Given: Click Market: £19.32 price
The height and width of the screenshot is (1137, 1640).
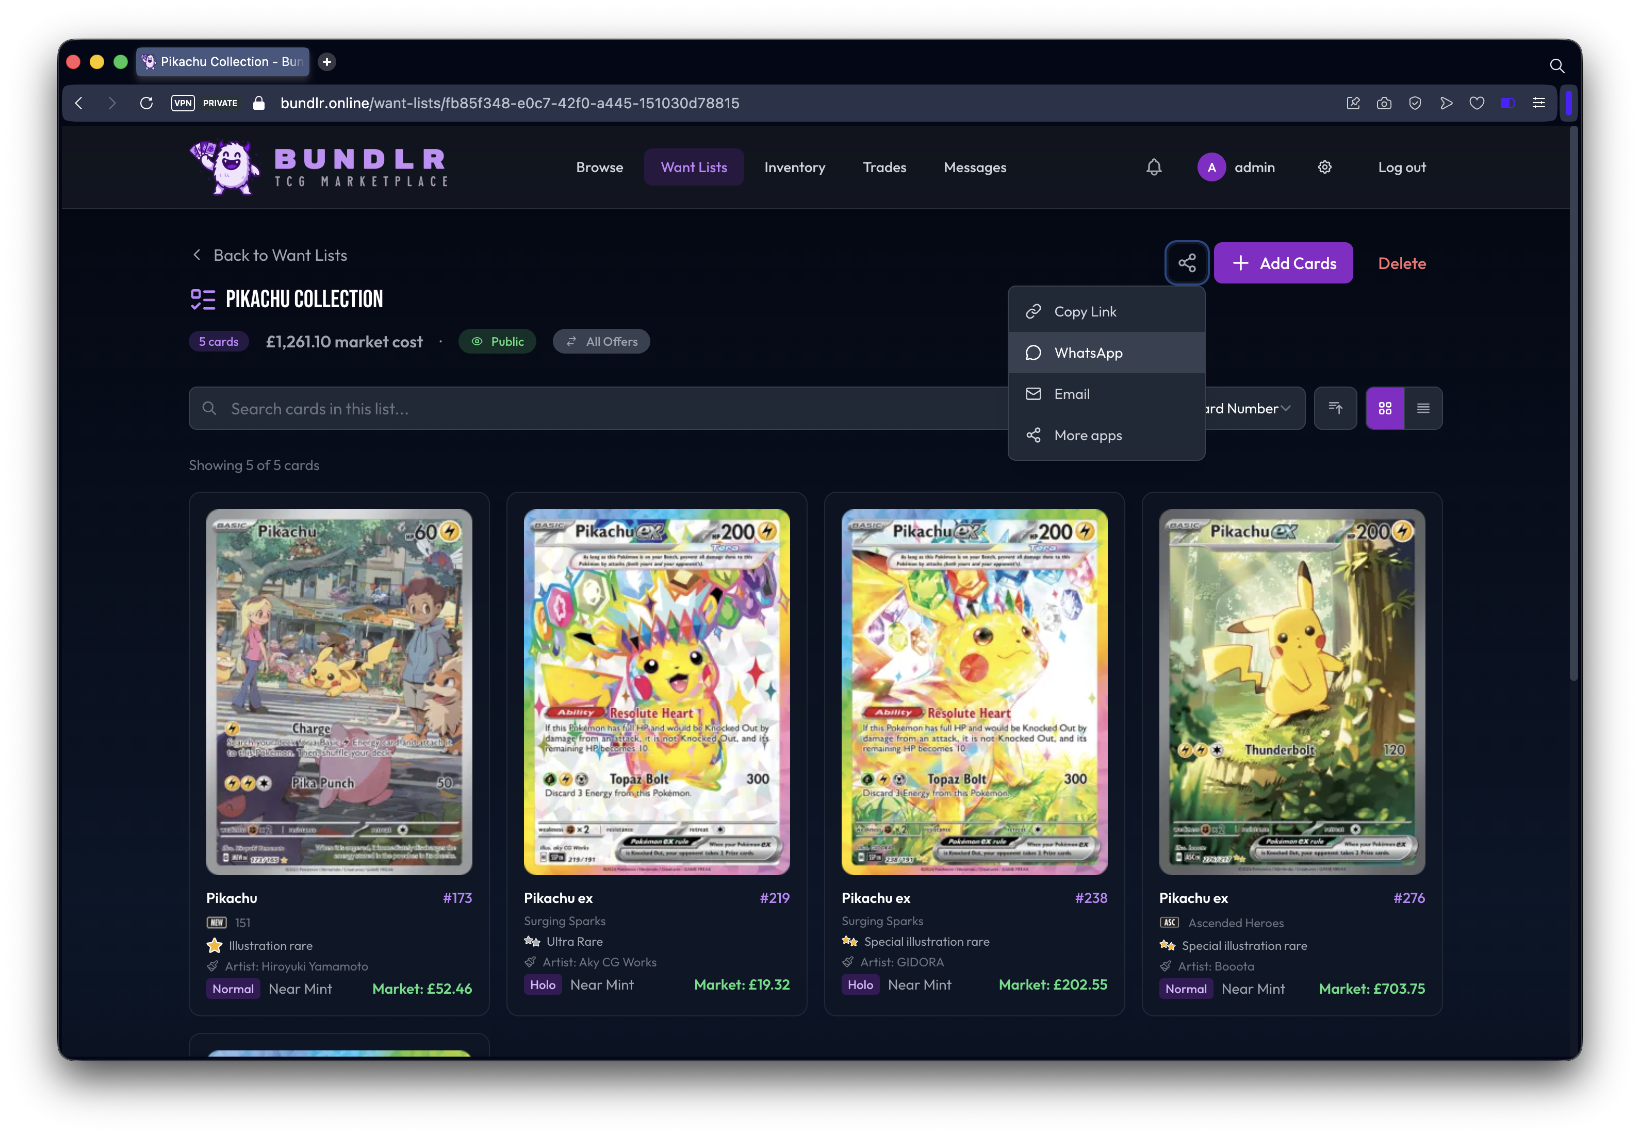Looking at the screenshot, I should coord(742,984).
